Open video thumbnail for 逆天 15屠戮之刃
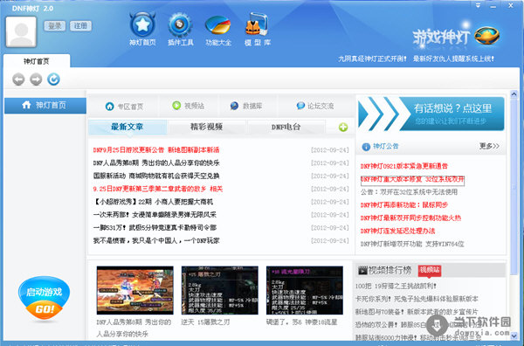Viewport: 524px width, 346px height. tap(220, 290)
